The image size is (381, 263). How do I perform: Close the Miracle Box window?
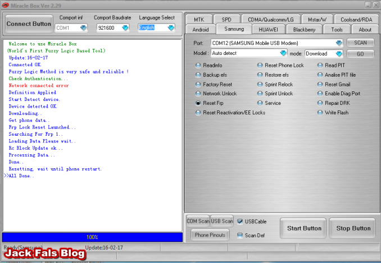(x=376, y=5)
